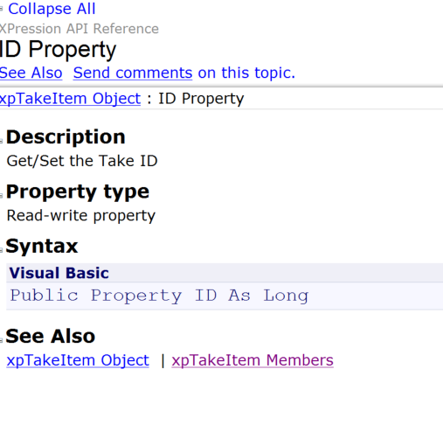Select the Visual Basic syntax header
This screenshot has width=443, height=425.
(x=225, y=273)
